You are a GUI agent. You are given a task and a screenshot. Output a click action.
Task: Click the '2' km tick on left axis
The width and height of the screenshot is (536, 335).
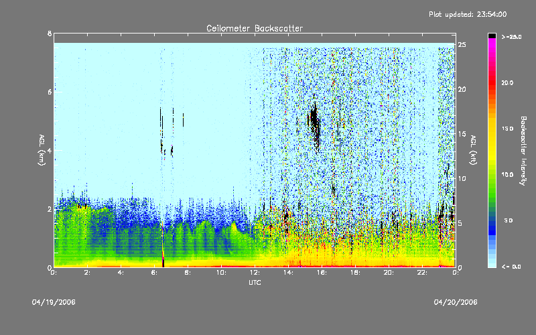click(x=50, y=209)
